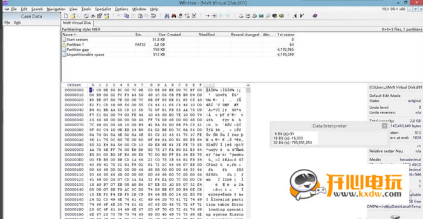Click the black right triangle next icon

(302, 16)
